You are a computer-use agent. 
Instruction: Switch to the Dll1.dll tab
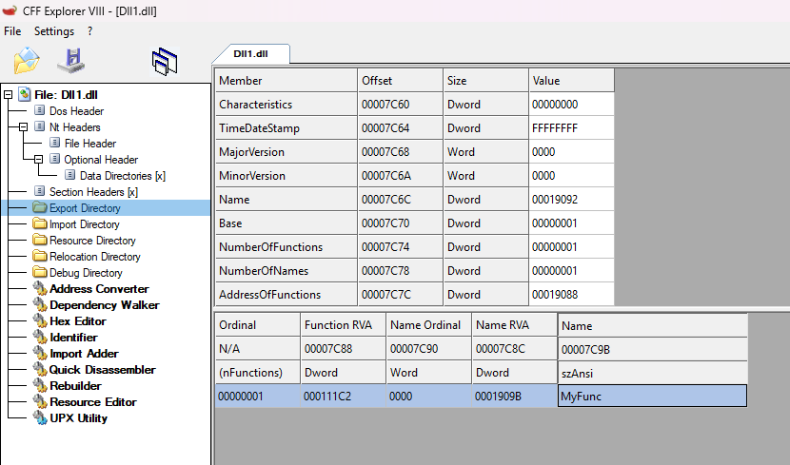point(252,54)
